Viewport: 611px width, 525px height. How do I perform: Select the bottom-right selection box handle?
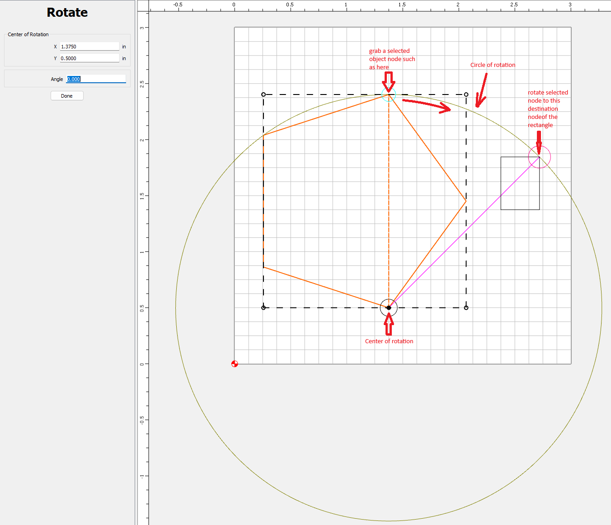tap(466, 308)
